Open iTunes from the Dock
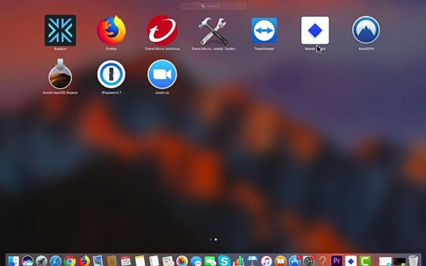The image size is (426, 266). [x=267, y=261]
